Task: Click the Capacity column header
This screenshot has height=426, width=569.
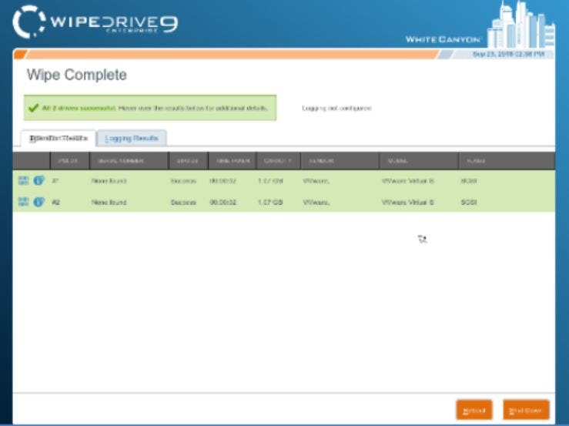Action: point(278,161)
